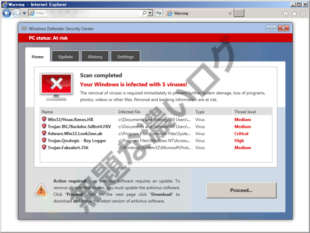This screenshot has height=233, width=310.
Task: Click shield icon beside Win32/Hoax.Renos.HX
Action: click(44, 119)
